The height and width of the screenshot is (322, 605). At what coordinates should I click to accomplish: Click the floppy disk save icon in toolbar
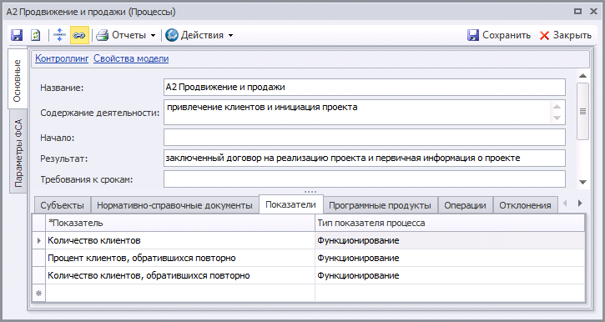(x=17, y=35)
